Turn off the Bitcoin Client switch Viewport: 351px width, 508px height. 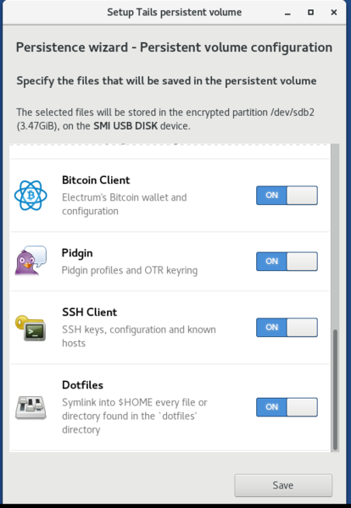click(x=287, y=196)
